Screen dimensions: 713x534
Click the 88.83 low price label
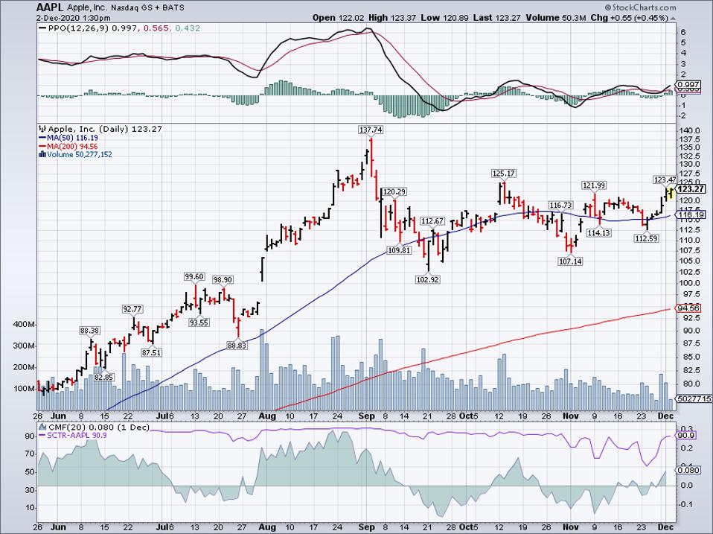[x=237, y=346]
